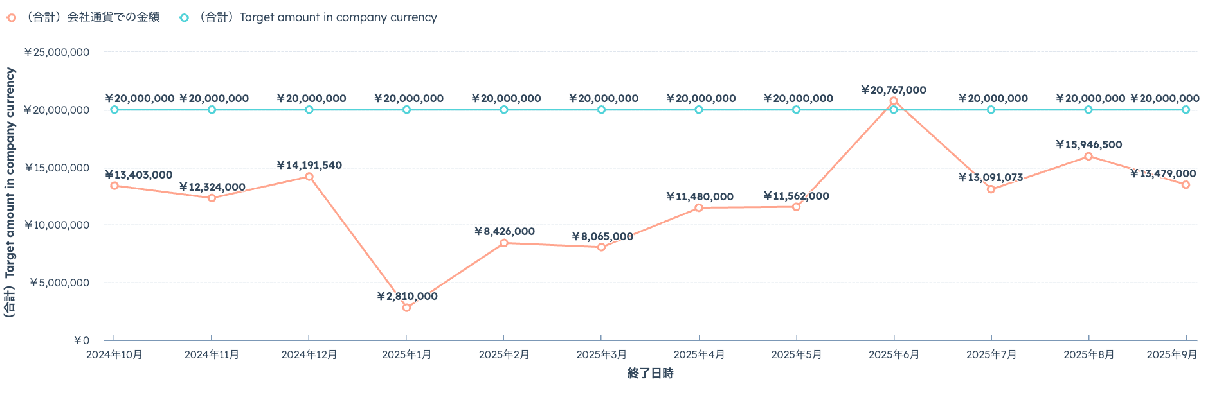Click the orange ¥13,091,073 point for 2025年7月

coord(991,189)
